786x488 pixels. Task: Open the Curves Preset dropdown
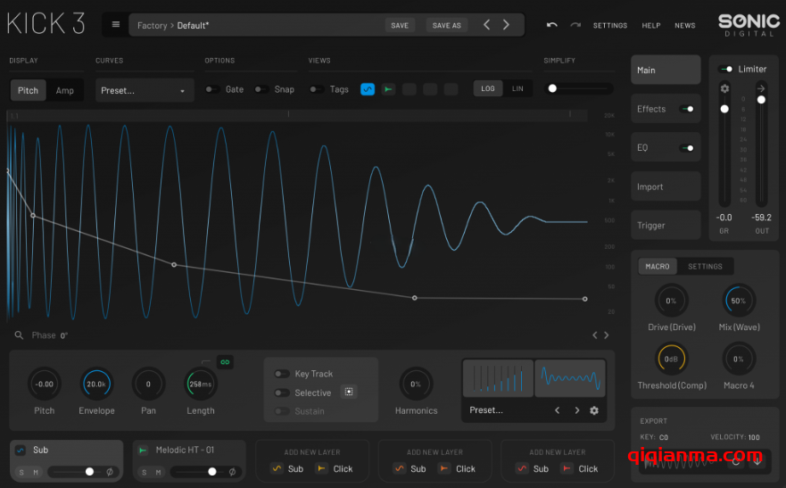(x=145, y=90)
